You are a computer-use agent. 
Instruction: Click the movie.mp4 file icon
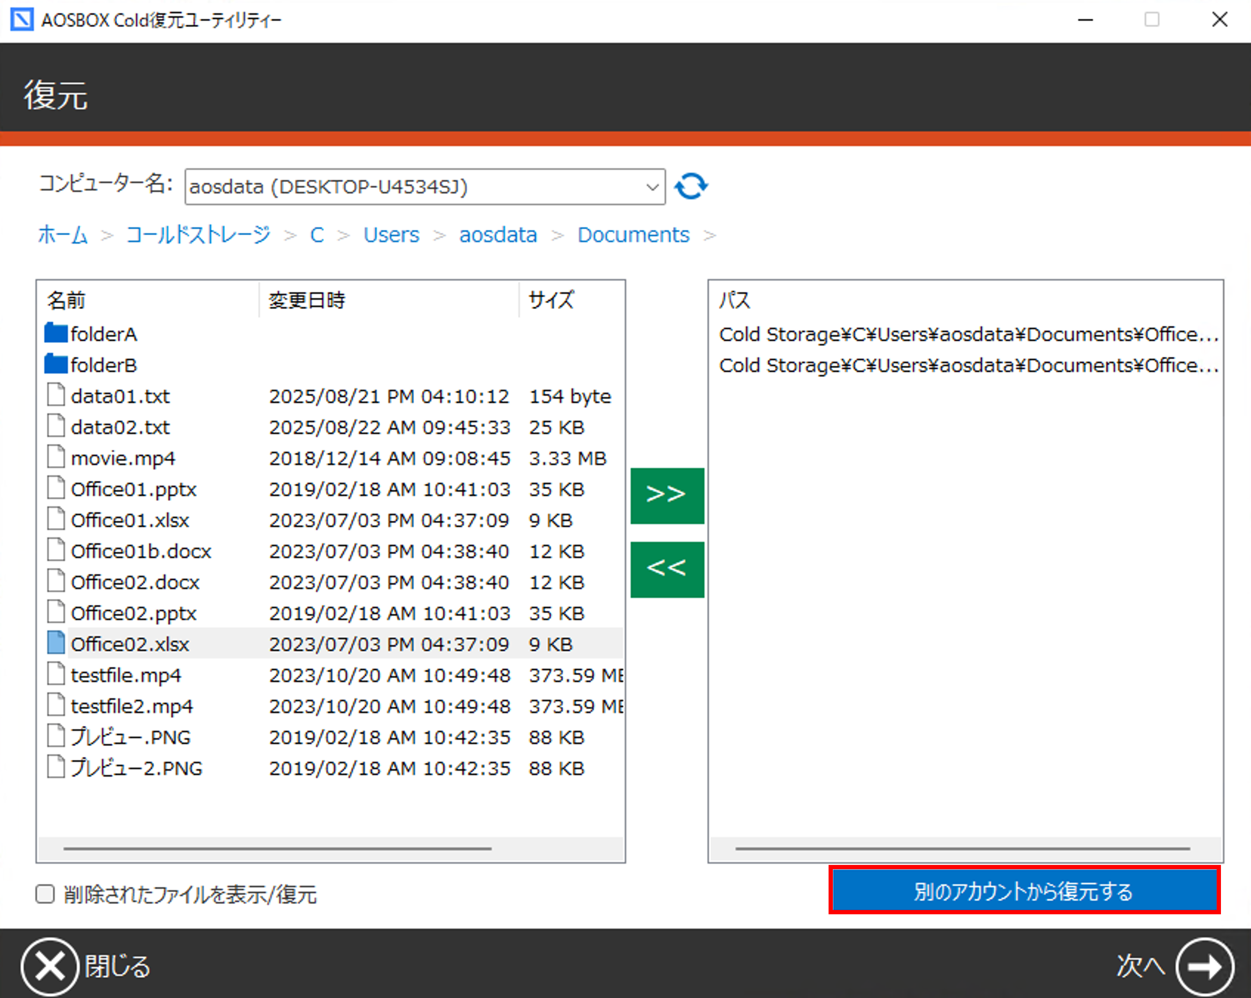click(56, 458)
